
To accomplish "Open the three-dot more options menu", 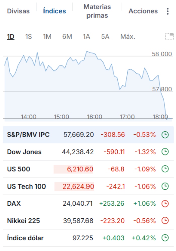I will tap(168, 11).
